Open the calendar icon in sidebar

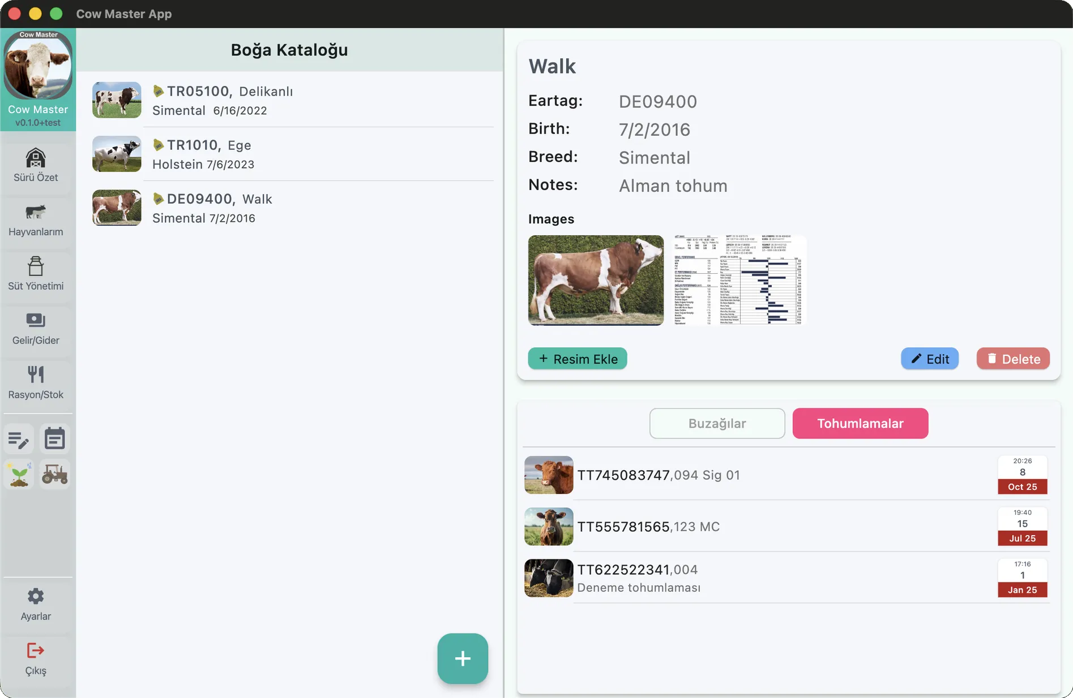click(x=55, y=440)
